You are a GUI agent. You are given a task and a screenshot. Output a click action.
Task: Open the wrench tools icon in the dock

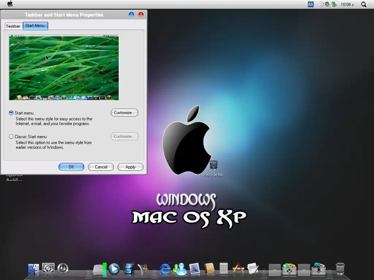click(143, 269)
